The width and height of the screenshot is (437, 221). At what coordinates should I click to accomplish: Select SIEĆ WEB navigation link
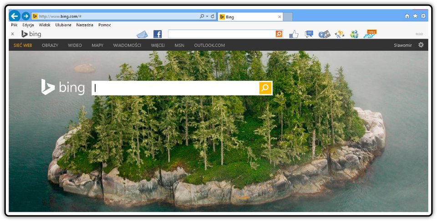23,45
